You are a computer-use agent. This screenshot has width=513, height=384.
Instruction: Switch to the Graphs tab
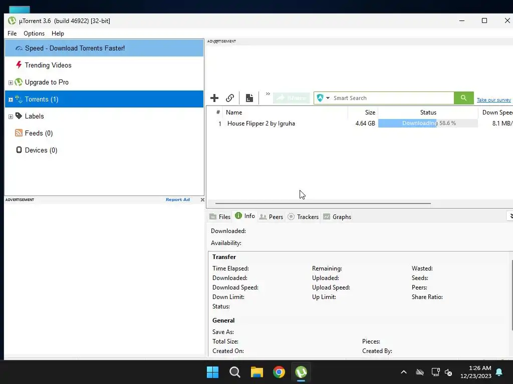(337, 217)
